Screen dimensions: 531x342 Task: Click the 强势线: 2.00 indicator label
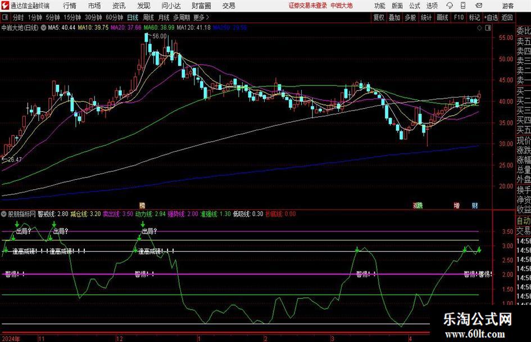tap(183, 214)
